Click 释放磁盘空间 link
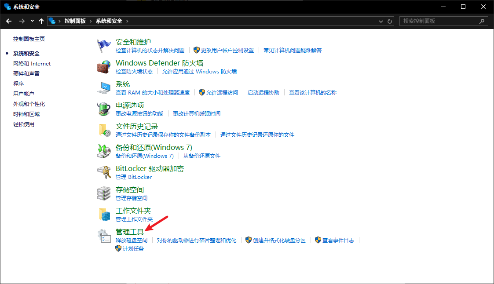The width and height of the screenshot is (494, 284). (x=132, y=240)
